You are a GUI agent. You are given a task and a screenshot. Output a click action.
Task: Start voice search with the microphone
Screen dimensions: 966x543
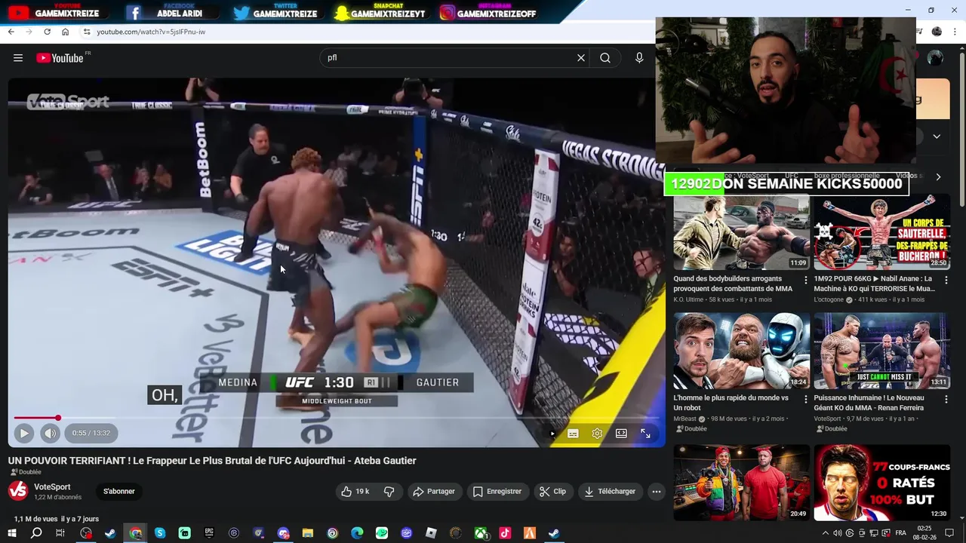(639, 58)
